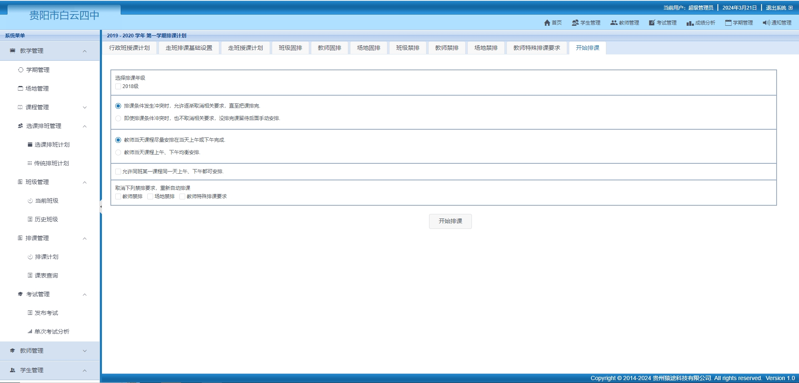Viewport: 799px width, 383px height.
Task: Open the 教师禁排 tab
Action: pyautogui.click(x=447, y=48)
